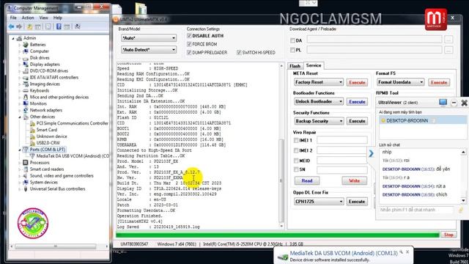Viewport: 469px width, 264px height.
Task: Click the Mice and other pointing devices icon
Action: (26, 98)
